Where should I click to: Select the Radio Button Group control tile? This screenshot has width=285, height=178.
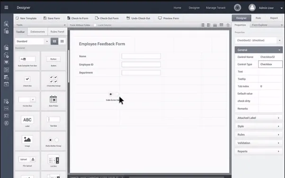53,141
